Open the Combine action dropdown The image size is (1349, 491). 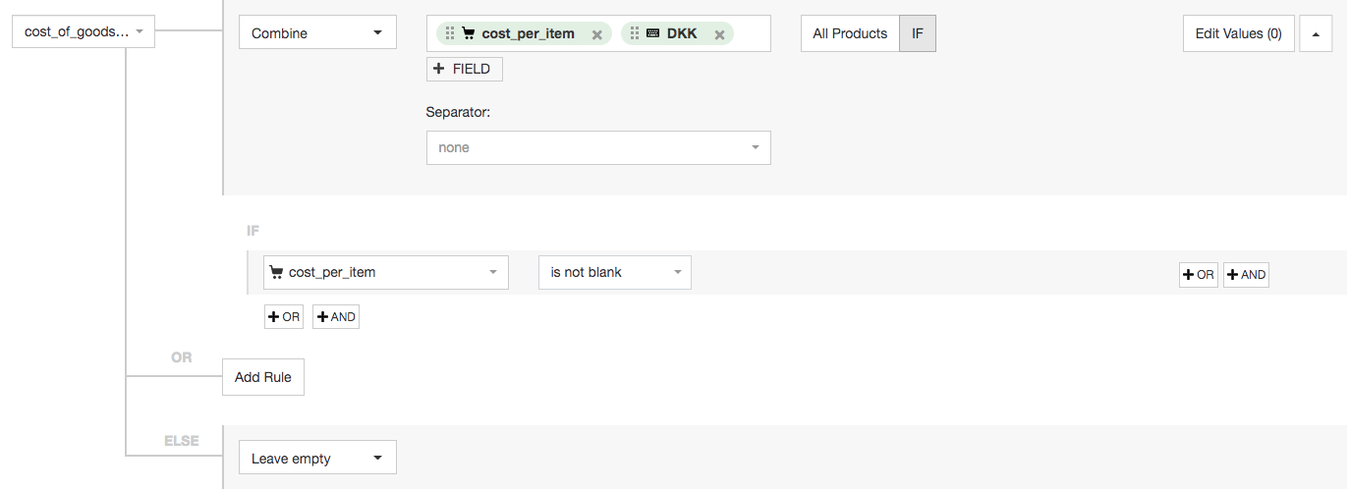tap(317, 33)
